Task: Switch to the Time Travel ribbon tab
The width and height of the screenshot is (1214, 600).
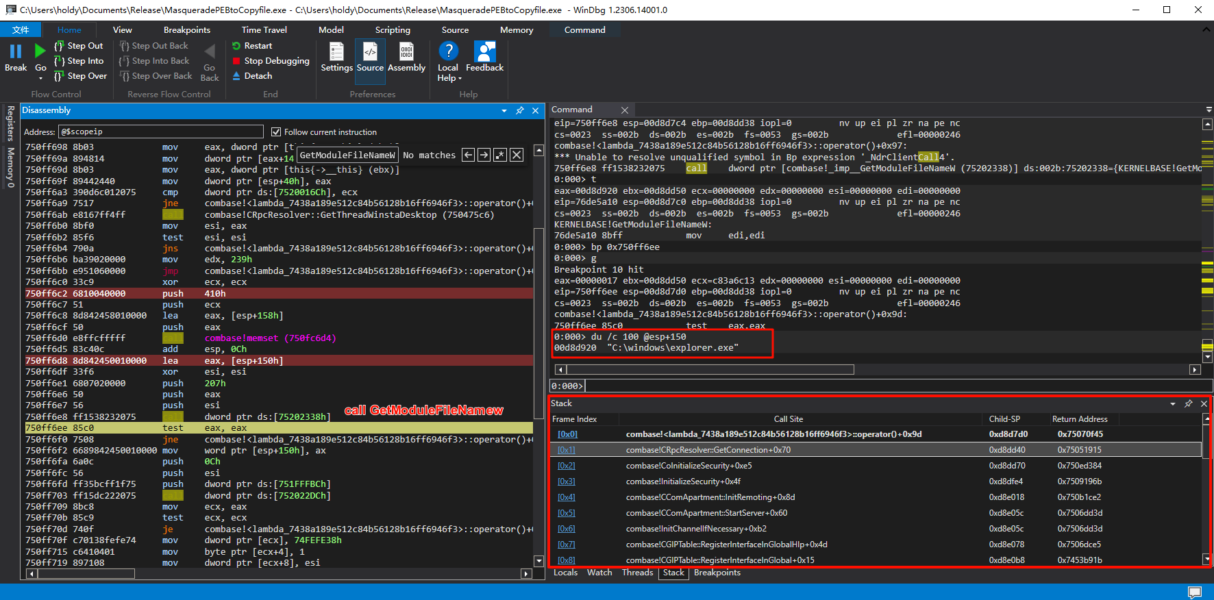Action: [264, 30]
